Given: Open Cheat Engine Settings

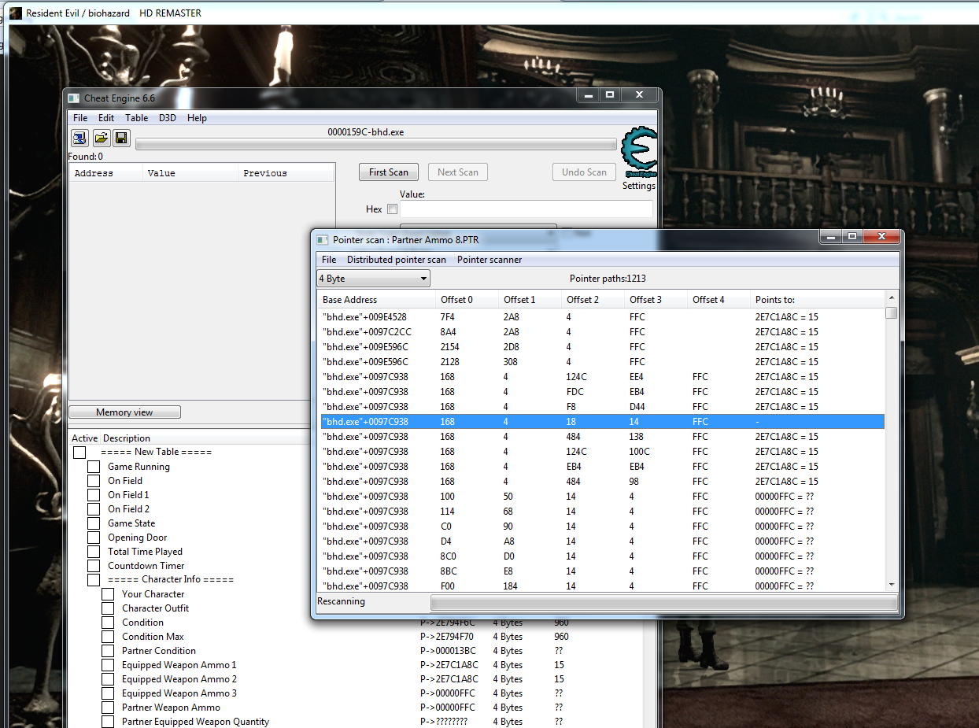Looking at the screenshot, I should (638, 187).
